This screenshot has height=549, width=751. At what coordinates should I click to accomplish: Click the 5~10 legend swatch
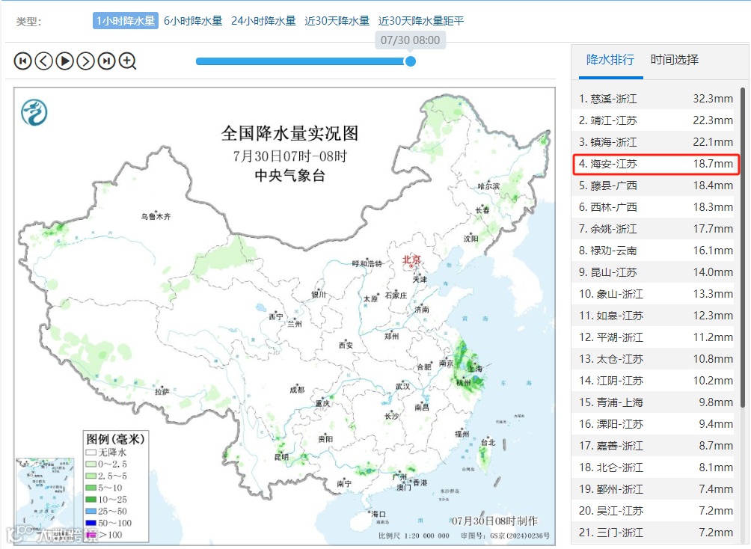point(91,488)
